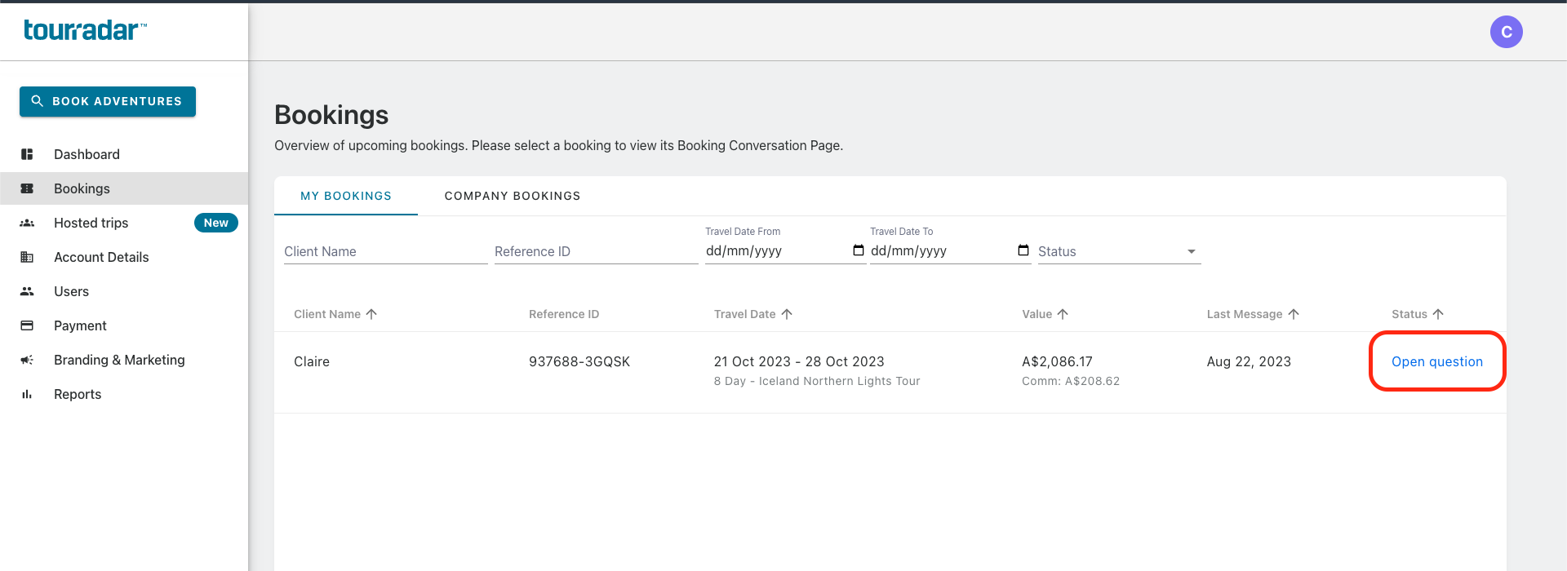Open the user avatar menu
Viewport: 1567px width, 571px height.
pos(1506,32)
